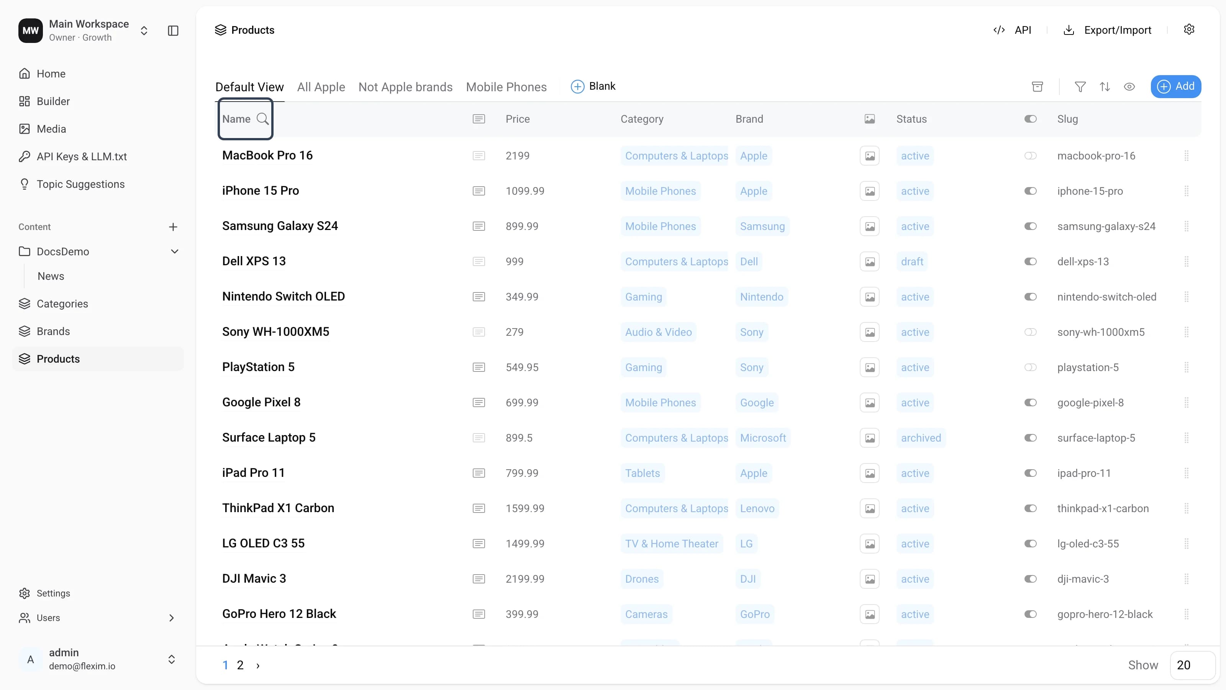Open API Keys & LLM.txt page
The height and width of the screenshot is (690, 1226).
98,157
